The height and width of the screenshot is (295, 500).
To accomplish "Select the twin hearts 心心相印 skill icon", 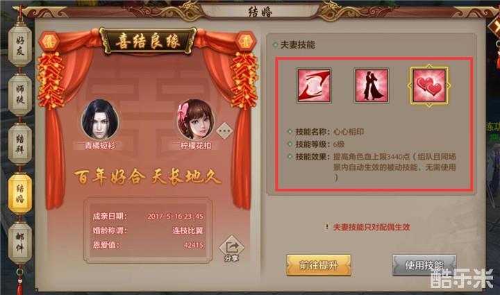I will (429, 85).
